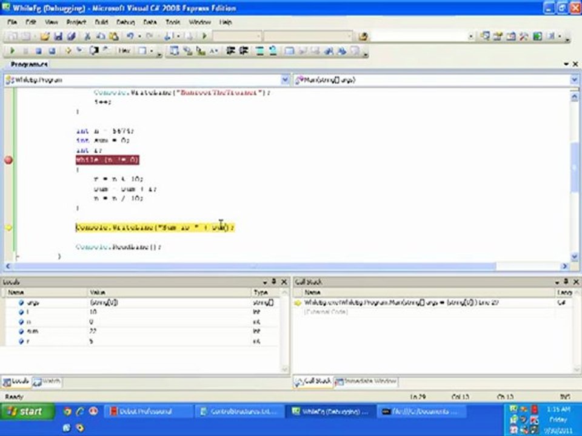Open the Tools menu
This screenshot has height=436, width=582.
[173, 22]
